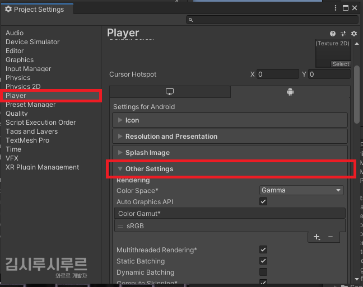Open the Color Space Gamma dropdown

tap(301, 190)
